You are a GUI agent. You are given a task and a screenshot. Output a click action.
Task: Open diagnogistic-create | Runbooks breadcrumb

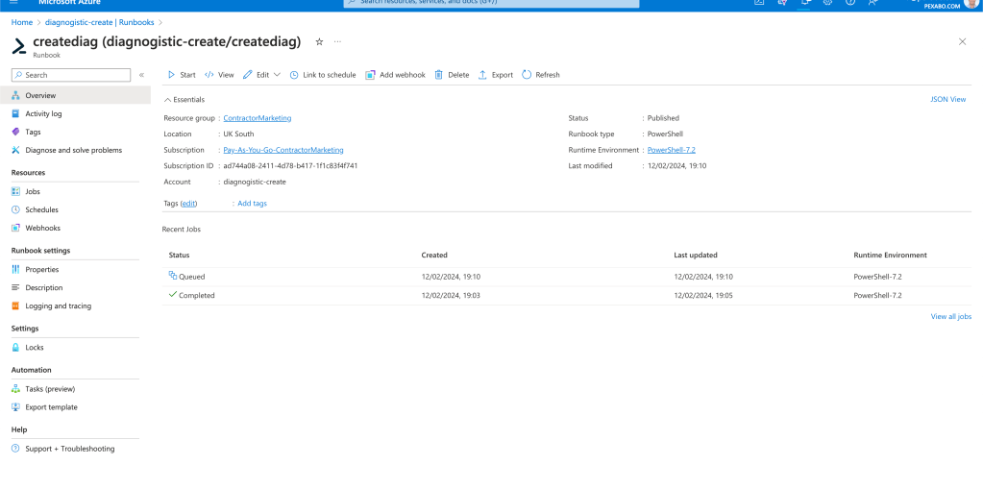click(100, 22)
